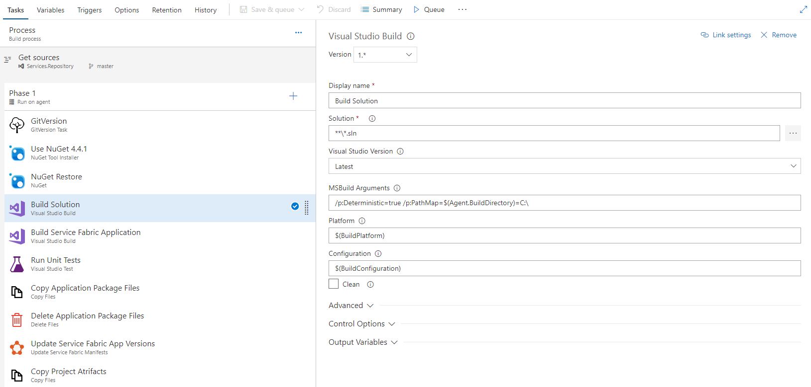Click the fullscreen expand arrow icon
Image resolution: width=811 pixels, height=387 pixels.
pos(803,9)
